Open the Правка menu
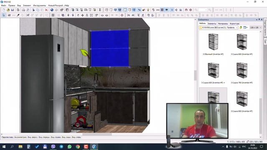The width and height of the screenshot is (267, 150). click(x=12, y=5)
